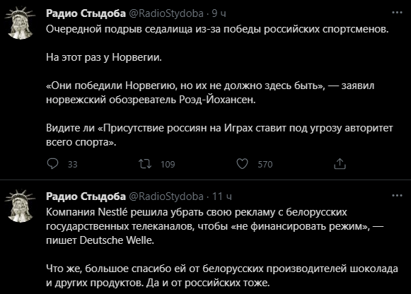
Task: Click the 33 replies count
Action: pyautogui.click(x=73, y=165)
